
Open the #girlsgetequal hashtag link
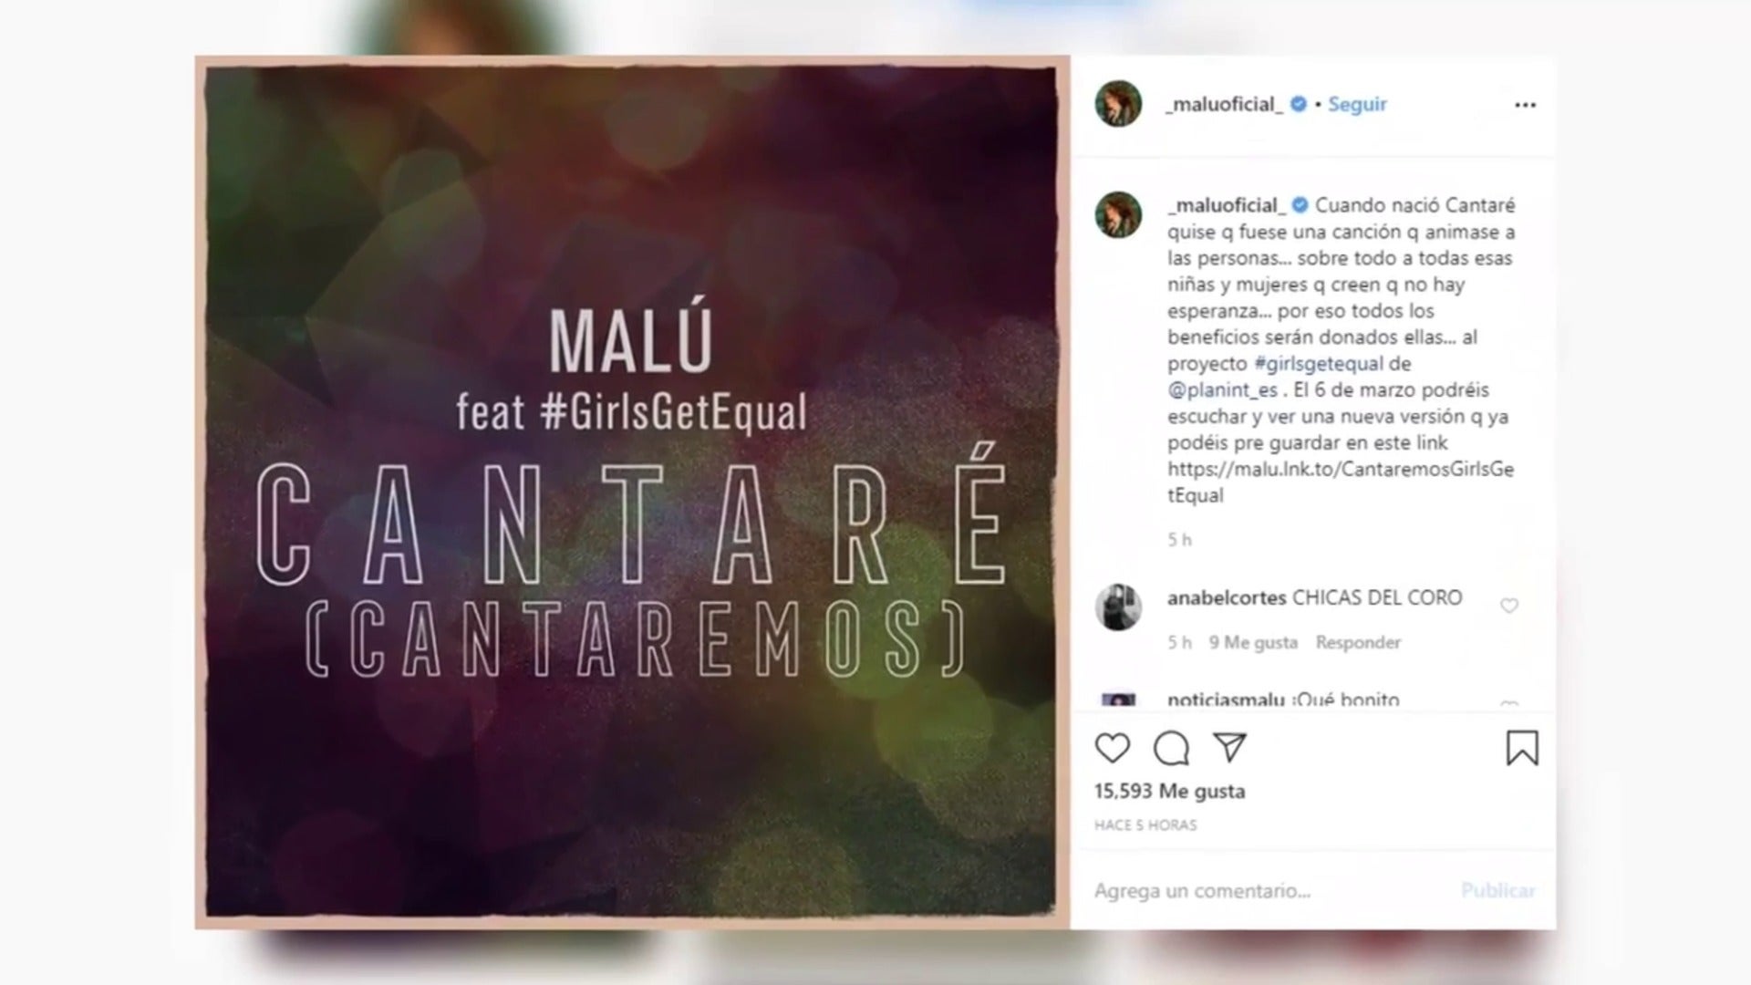[1319, 363]
